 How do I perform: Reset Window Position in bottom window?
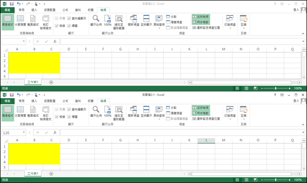pyautogui.click(x=206, y=119)
